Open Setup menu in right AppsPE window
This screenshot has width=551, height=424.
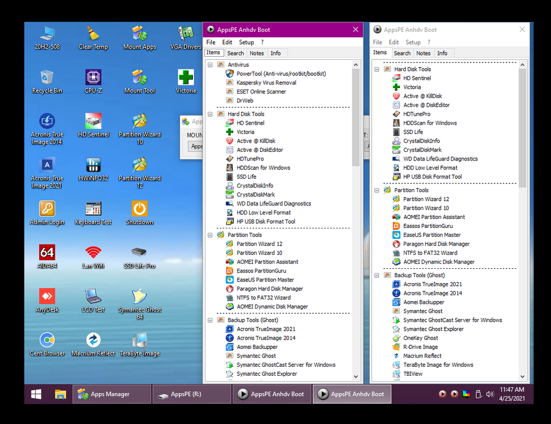pyautogui.click(x=413, y=42)
